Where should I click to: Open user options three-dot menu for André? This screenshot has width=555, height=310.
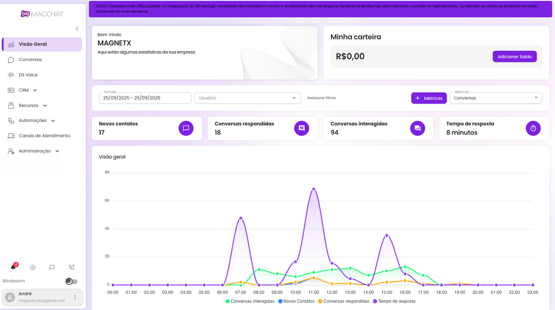(75, 297)
